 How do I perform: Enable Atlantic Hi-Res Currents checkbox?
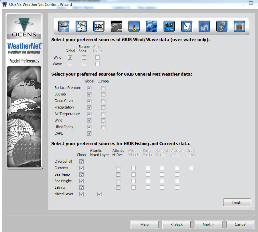click(x=118, y=168)
